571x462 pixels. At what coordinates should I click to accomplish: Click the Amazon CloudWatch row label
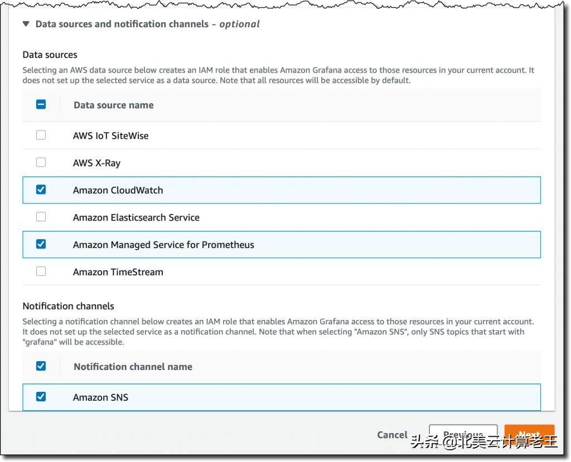[x=118, y=190]
